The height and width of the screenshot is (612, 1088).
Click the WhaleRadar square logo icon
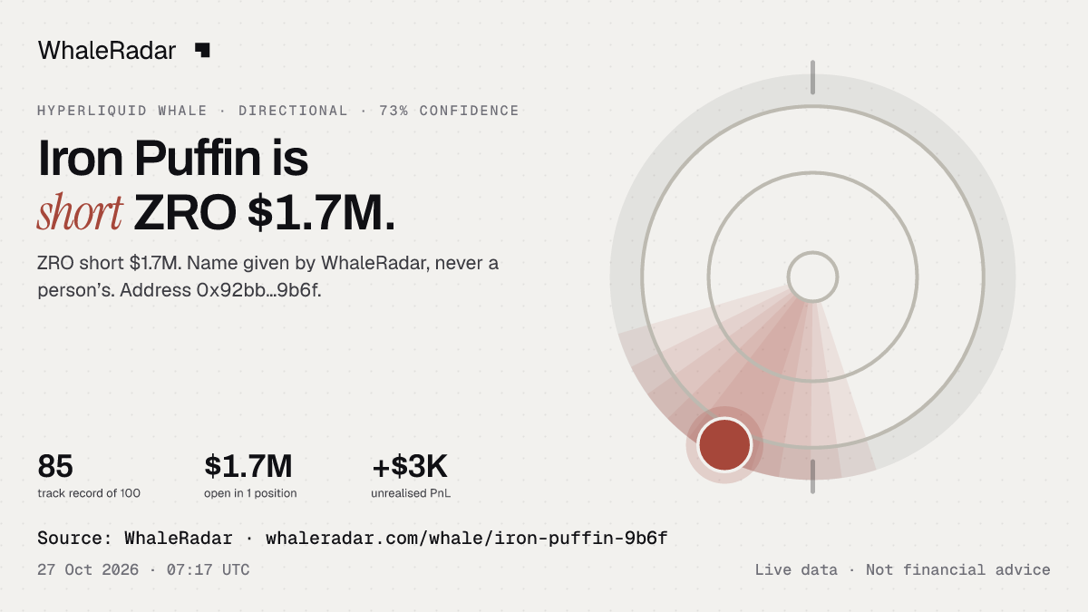[x=202, y=50]
